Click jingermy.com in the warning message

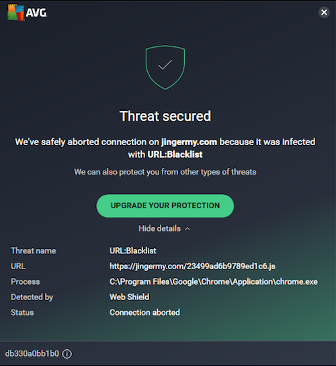click(189, 142)
